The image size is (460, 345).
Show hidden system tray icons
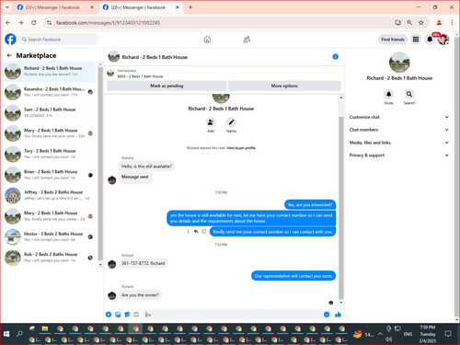tap(380, 334)
